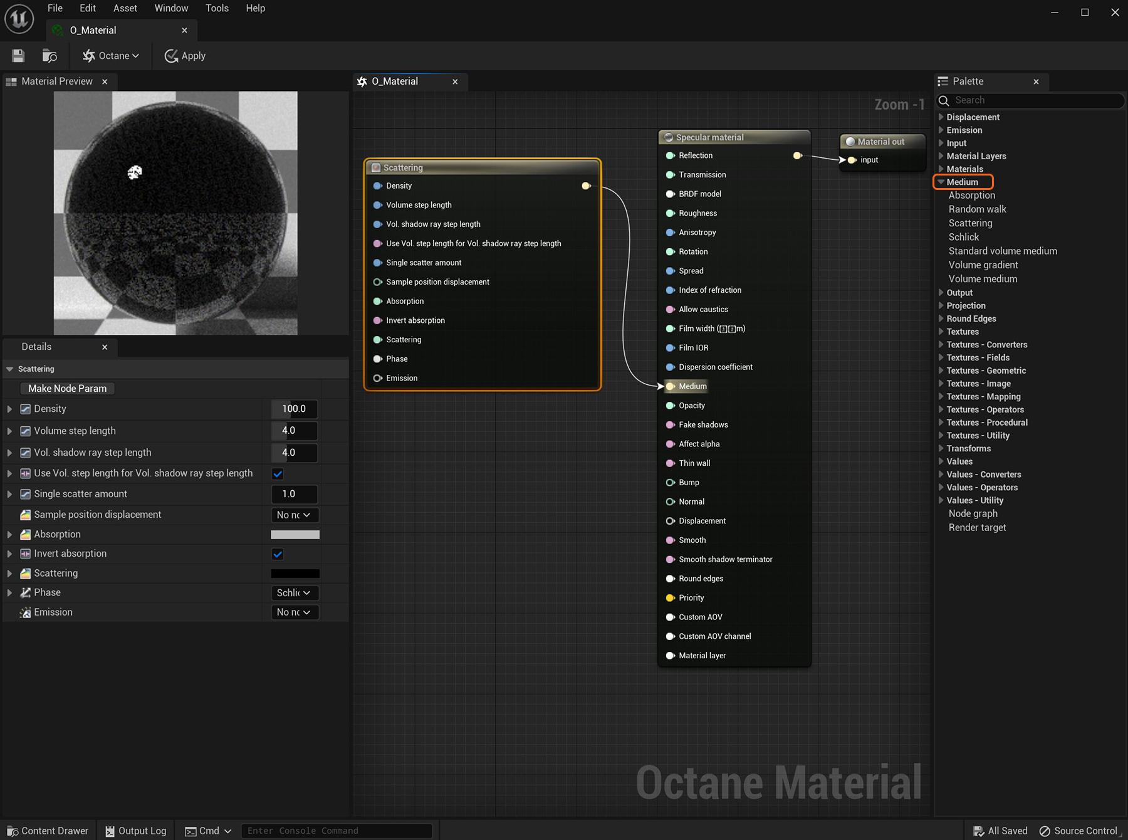Screen dimensions: 1128x840
Task: Click the Emission pin on Scattering node
Action: tap(378, 378)
